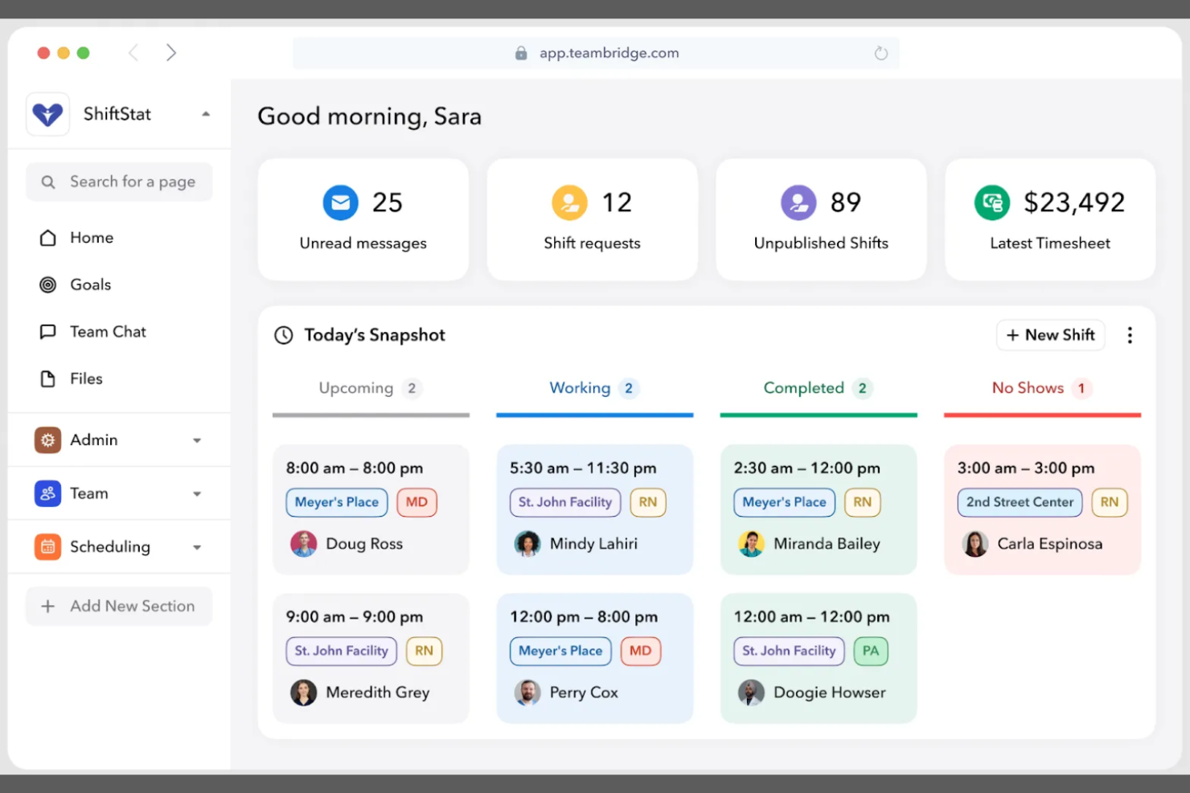Open the Team Chat bubble icon

[48, 332]
